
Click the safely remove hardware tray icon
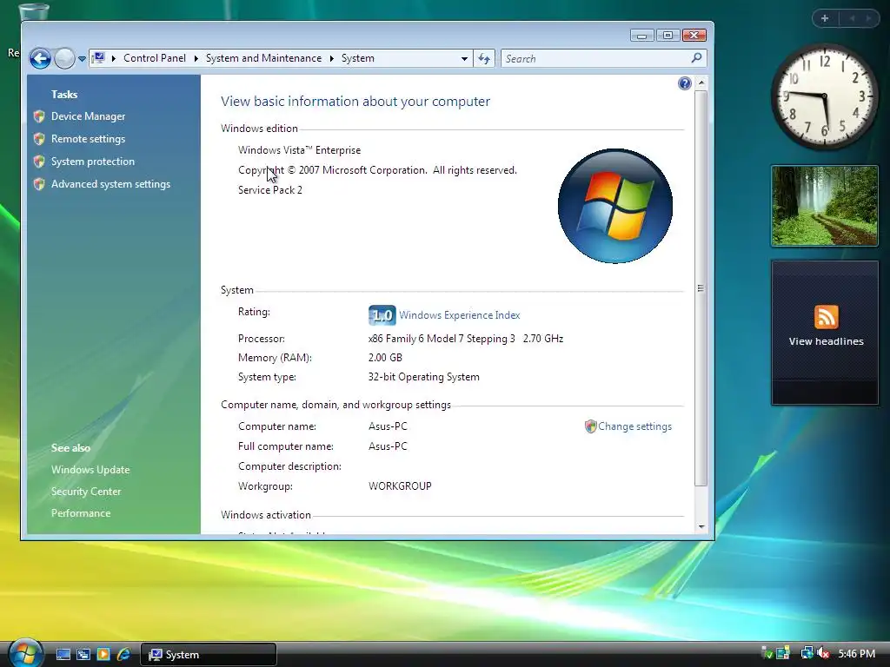767,653
